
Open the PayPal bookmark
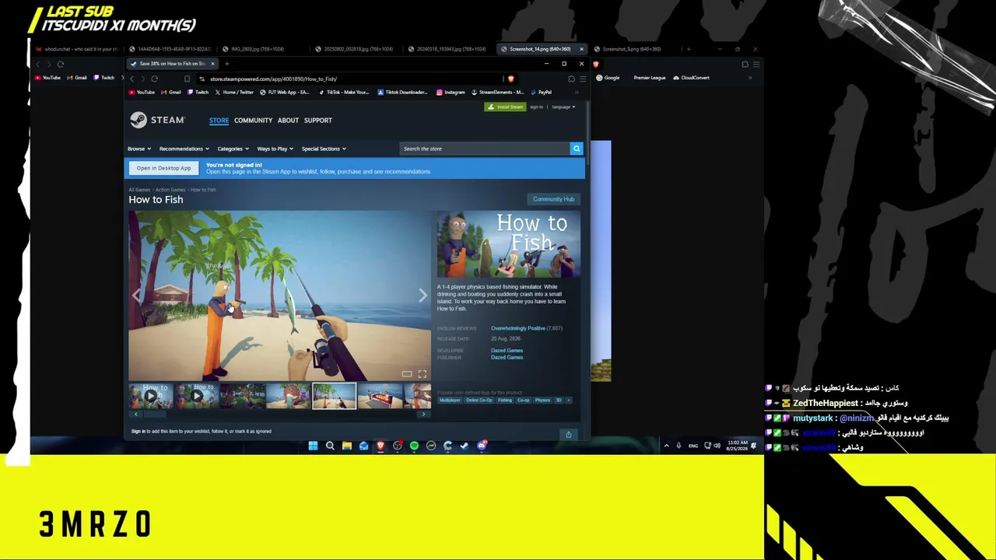pyautogui.click(x=541, y=93)
